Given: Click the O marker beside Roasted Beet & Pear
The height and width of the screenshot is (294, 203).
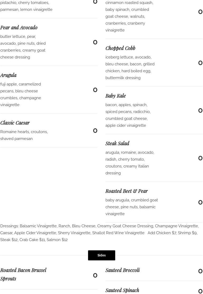Looking at the screenshot, I should (x=200, y=202).
